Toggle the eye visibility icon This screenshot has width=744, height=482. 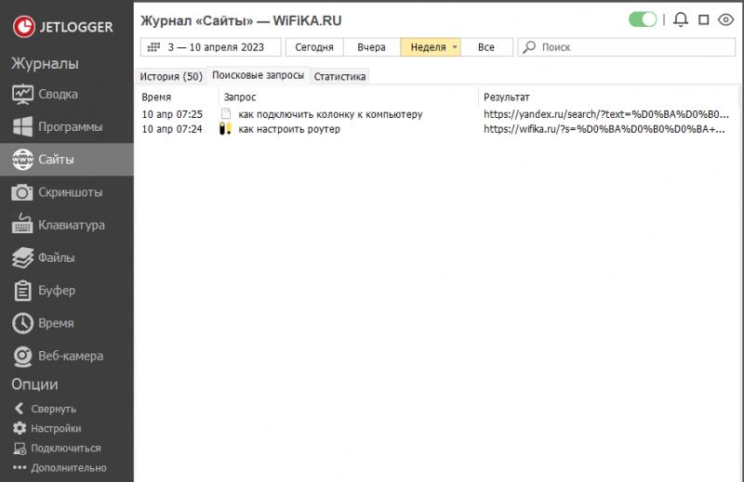point(726,20)
